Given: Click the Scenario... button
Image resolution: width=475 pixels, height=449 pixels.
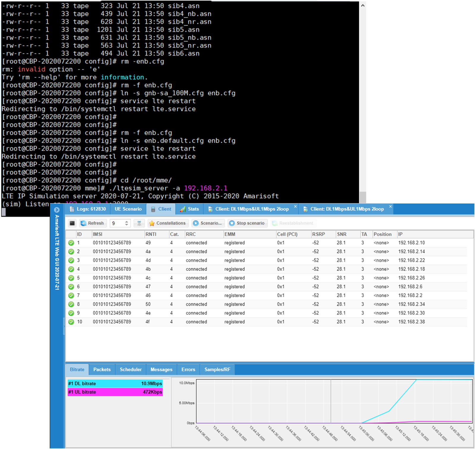Looking at the screenshot, I should [x=208, y=223].
